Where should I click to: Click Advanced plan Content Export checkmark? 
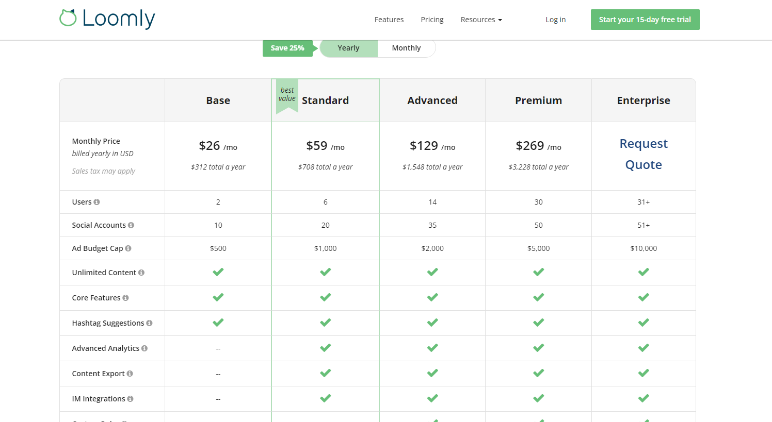coord(432,373)
